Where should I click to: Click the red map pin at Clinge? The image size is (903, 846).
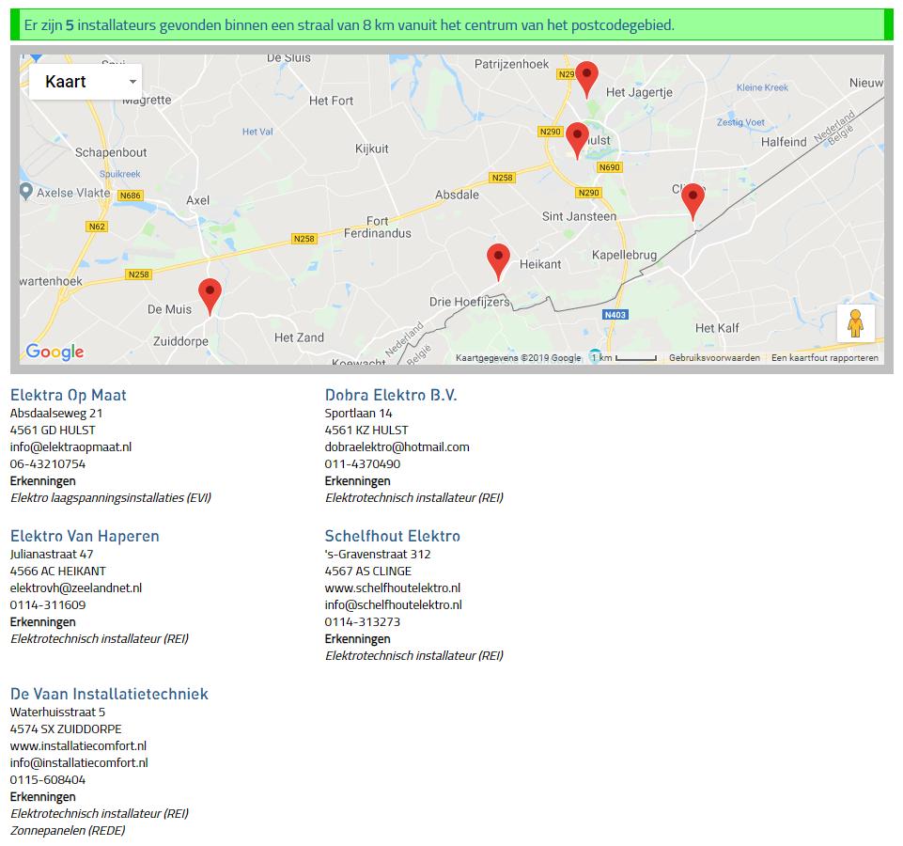pyautogui.click(x=693, y=201)
